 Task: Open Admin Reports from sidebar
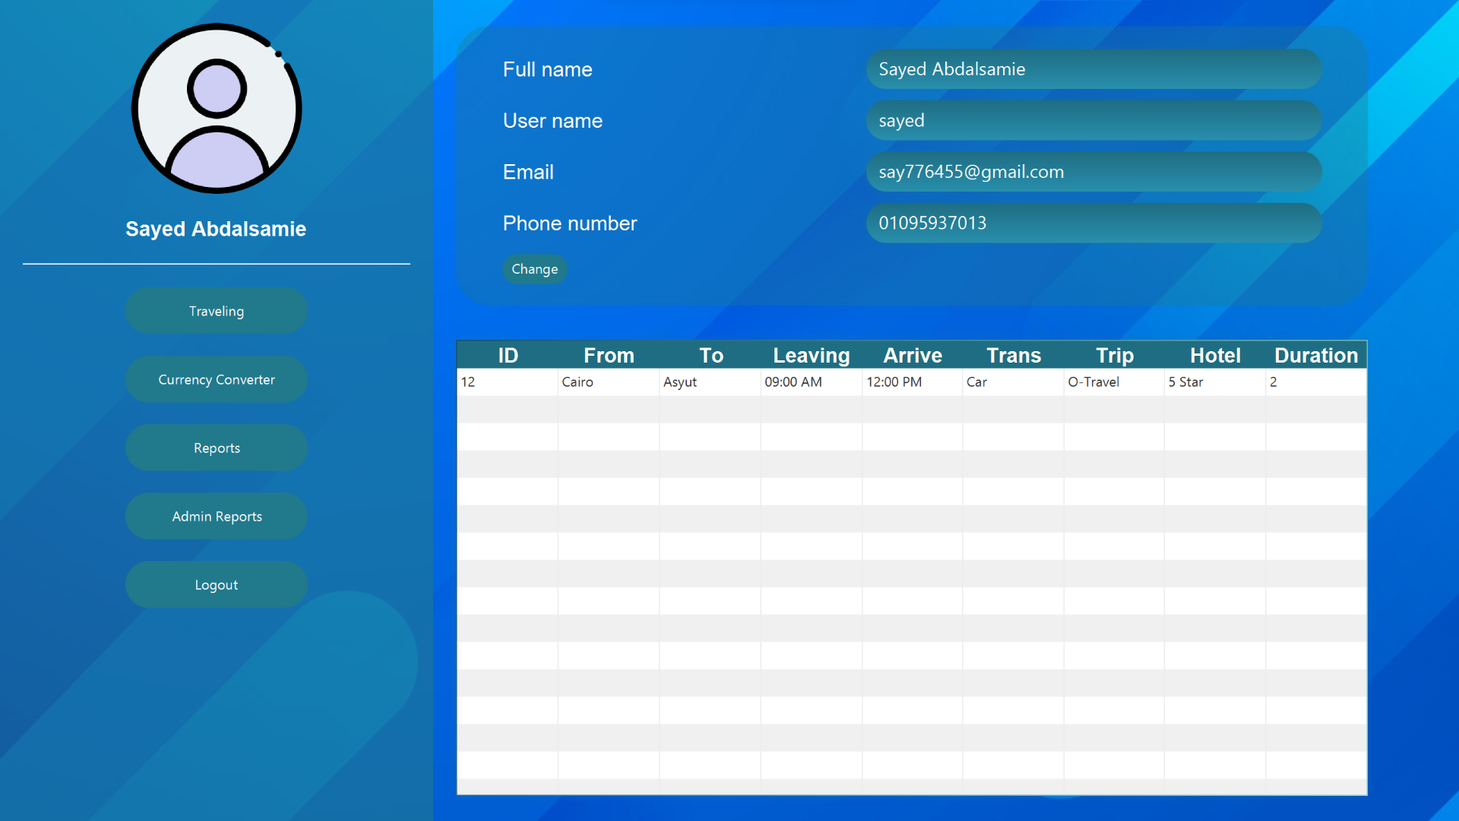[x=217, y=516]
